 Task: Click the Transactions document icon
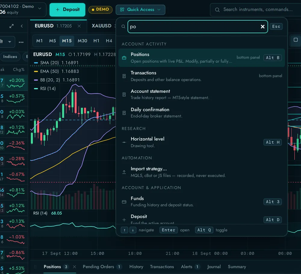pos(124,76)
